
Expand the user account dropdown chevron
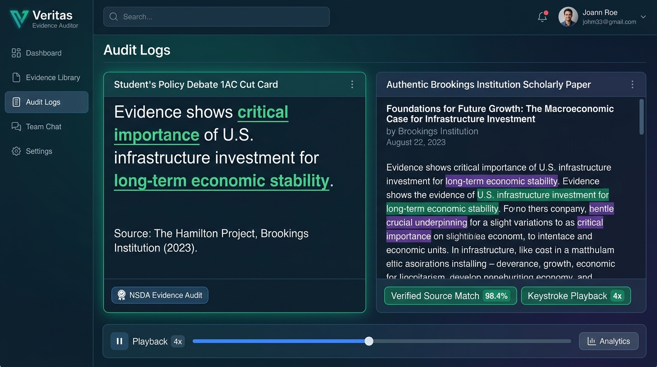coord(643,17)
